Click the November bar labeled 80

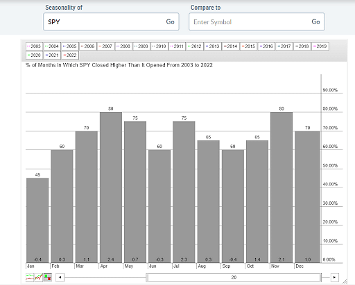[282, 187]
